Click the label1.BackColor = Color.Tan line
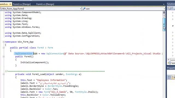The height and width of the screenshot is (98, 175). click(x=39, y=89)
